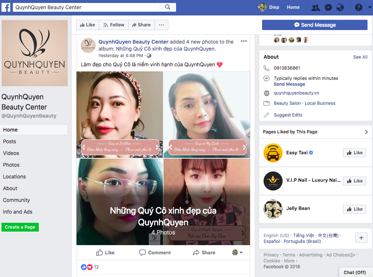Image resolution: width=373 pixels, height=277 pixels.
Task: Like the post with thumbs up
Action: tap(105, 253)
